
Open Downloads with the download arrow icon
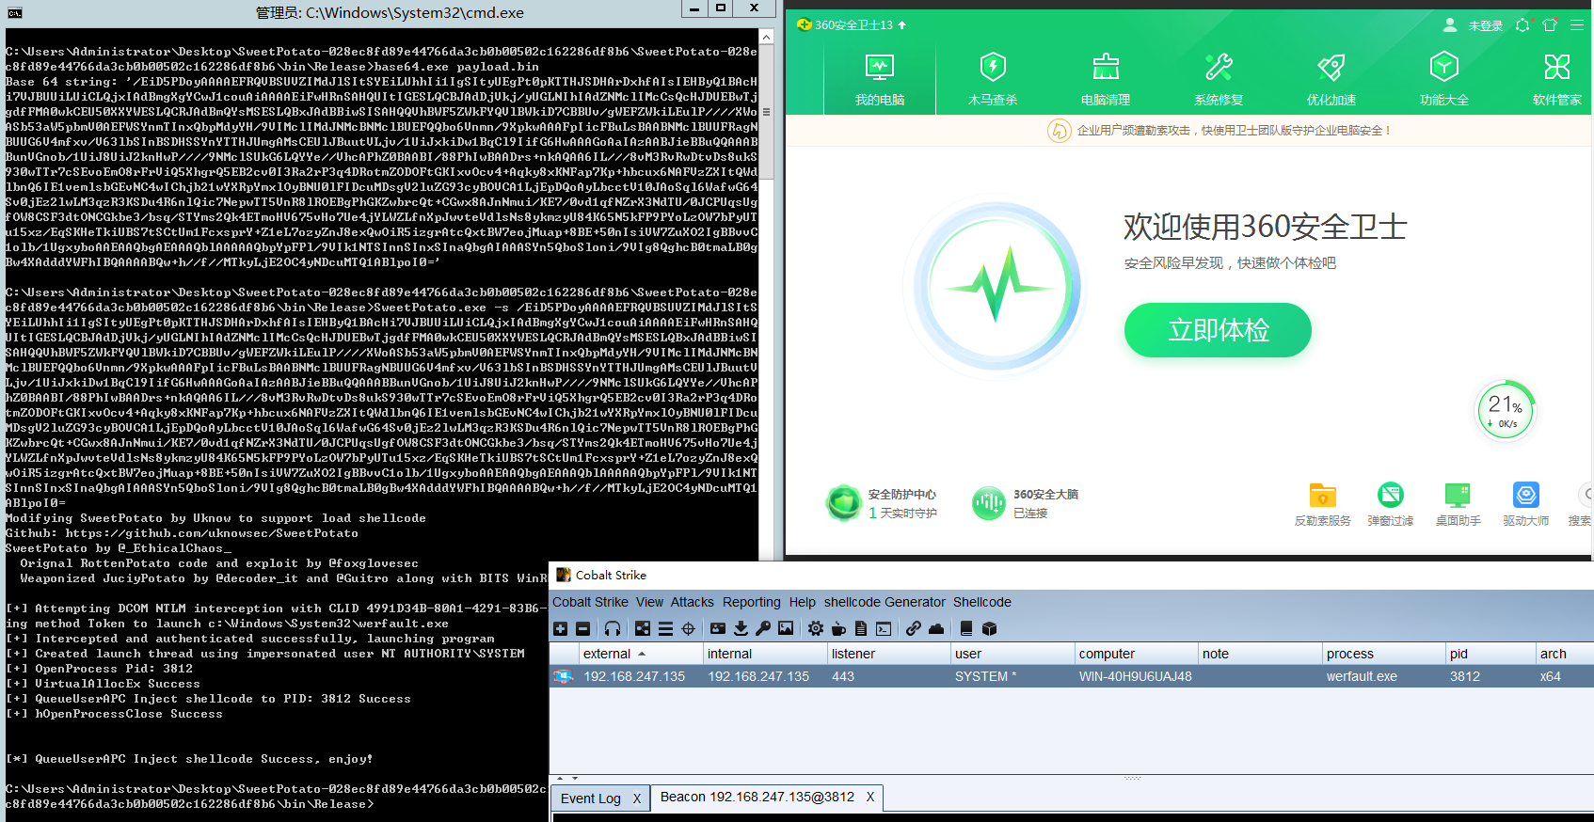coord(741,628)
